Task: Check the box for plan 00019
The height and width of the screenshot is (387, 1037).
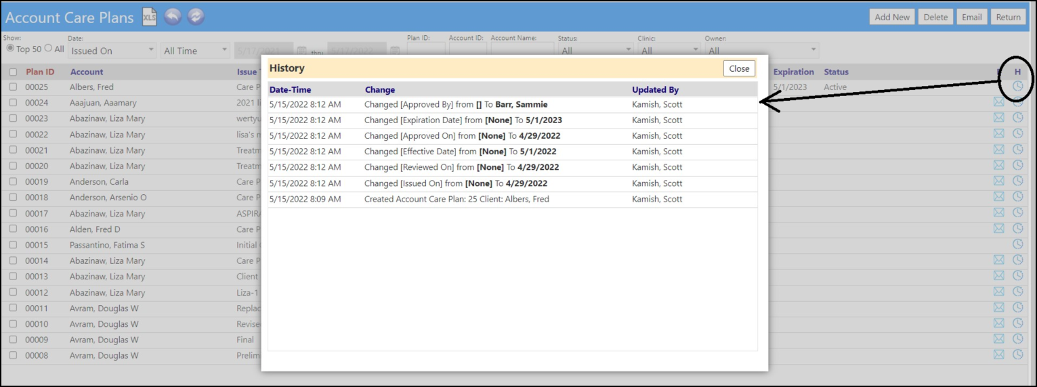Action: pyautogui.click(x=13, y=182)
